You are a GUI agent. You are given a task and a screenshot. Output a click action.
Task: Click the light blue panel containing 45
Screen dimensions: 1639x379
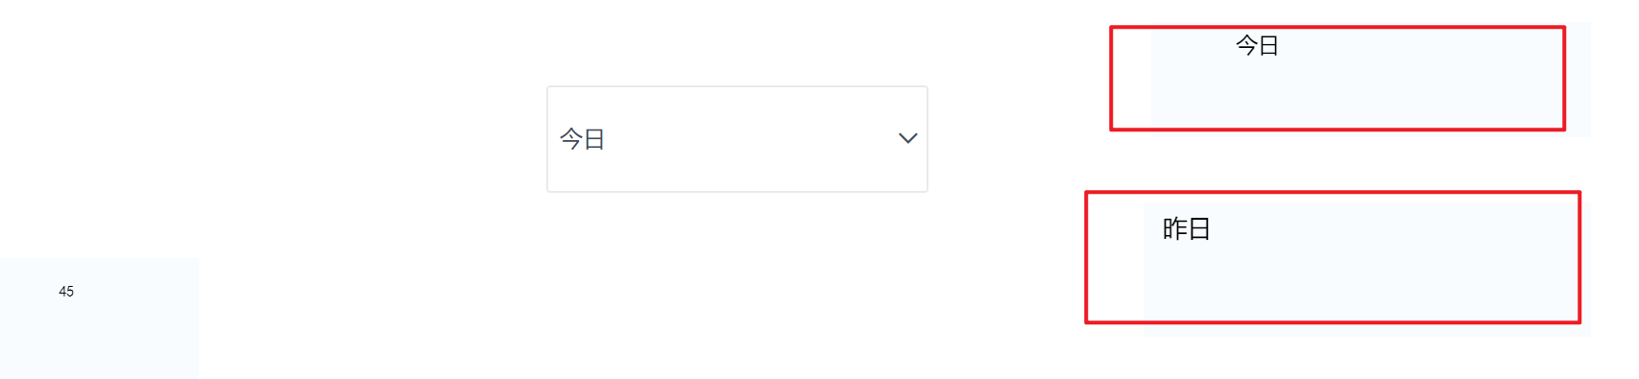(x=99, y=319)
